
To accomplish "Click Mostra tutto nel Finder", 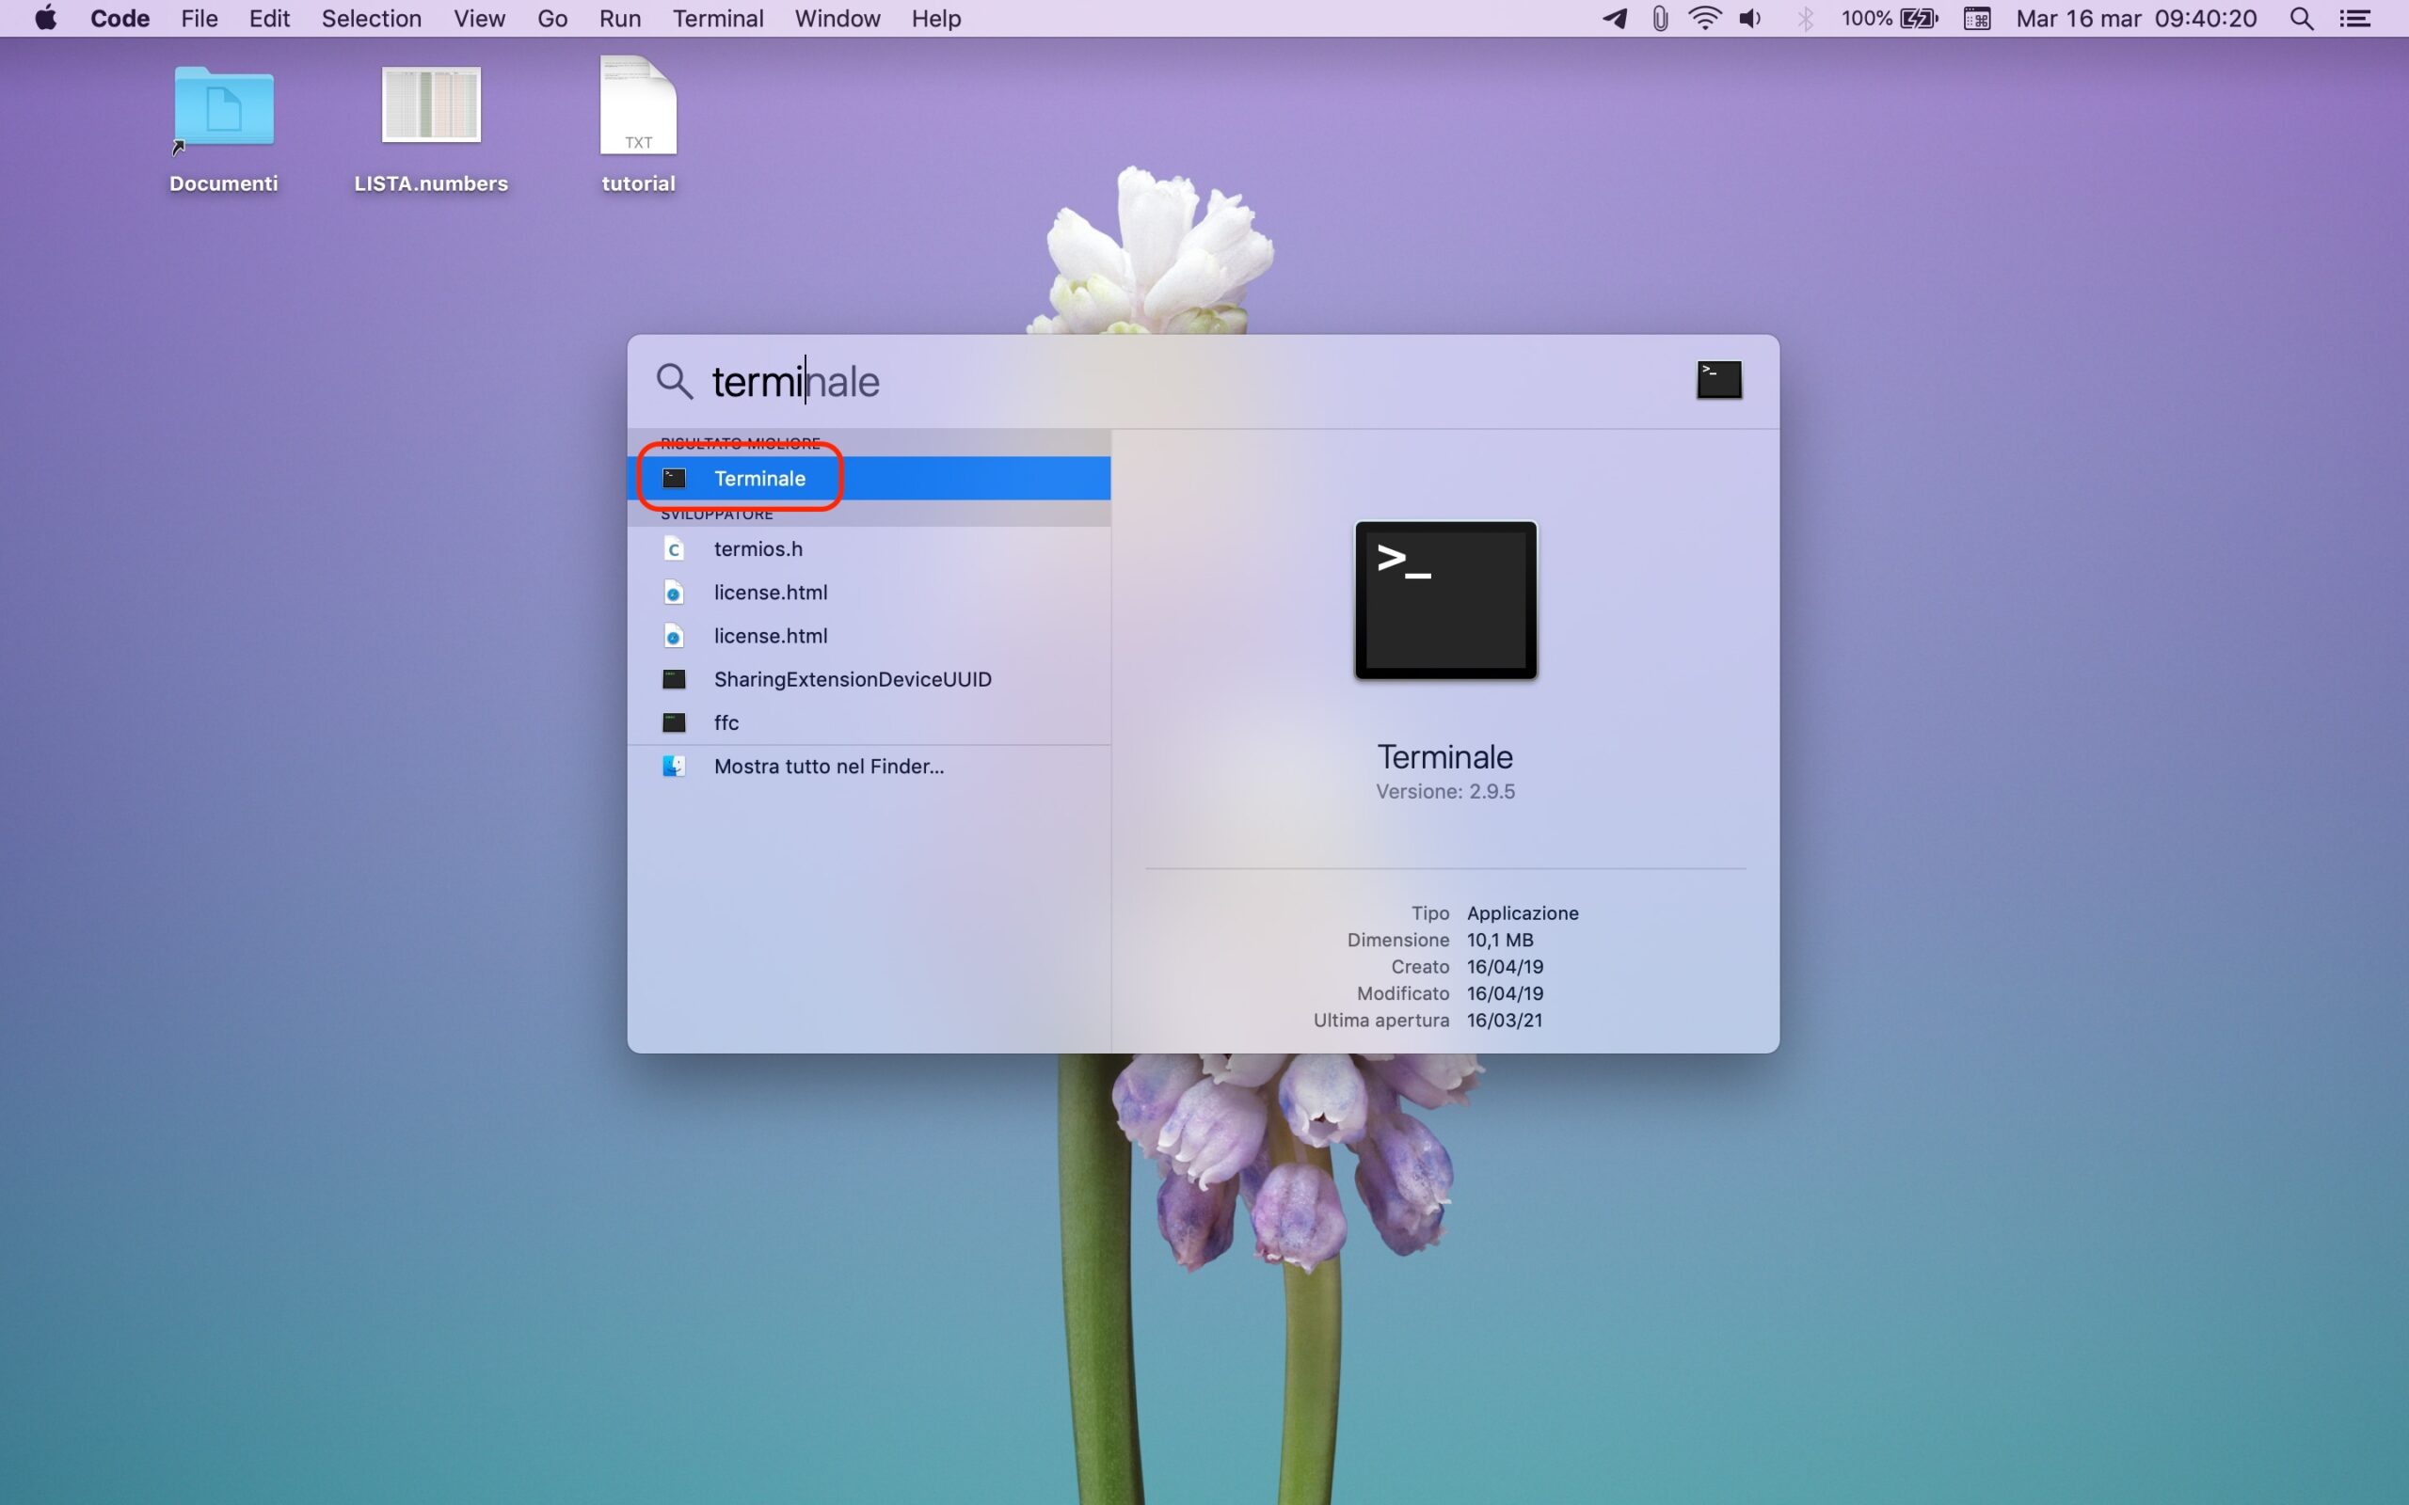I will (x=828, y=767).
